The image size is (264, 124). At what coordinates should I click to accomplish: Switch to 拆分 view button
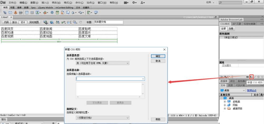coord(15,22)
